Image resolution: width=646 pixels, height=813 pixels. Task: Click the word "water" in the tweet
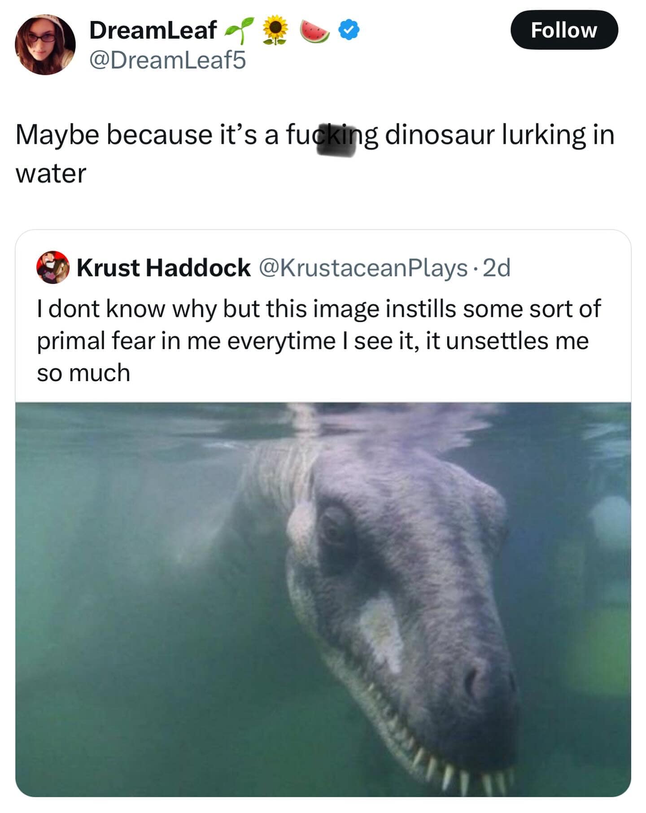click(51, 174)
